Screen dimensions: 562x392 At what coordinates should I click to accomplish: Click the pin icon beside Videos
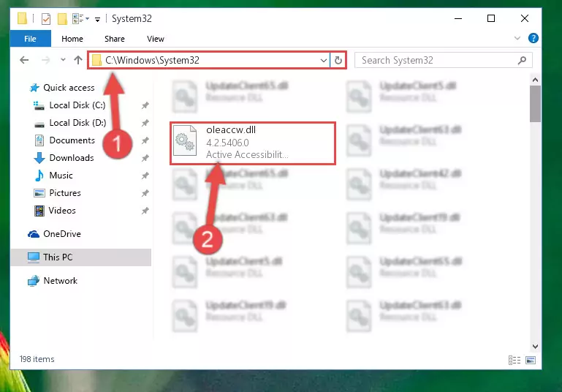(145, 211)
